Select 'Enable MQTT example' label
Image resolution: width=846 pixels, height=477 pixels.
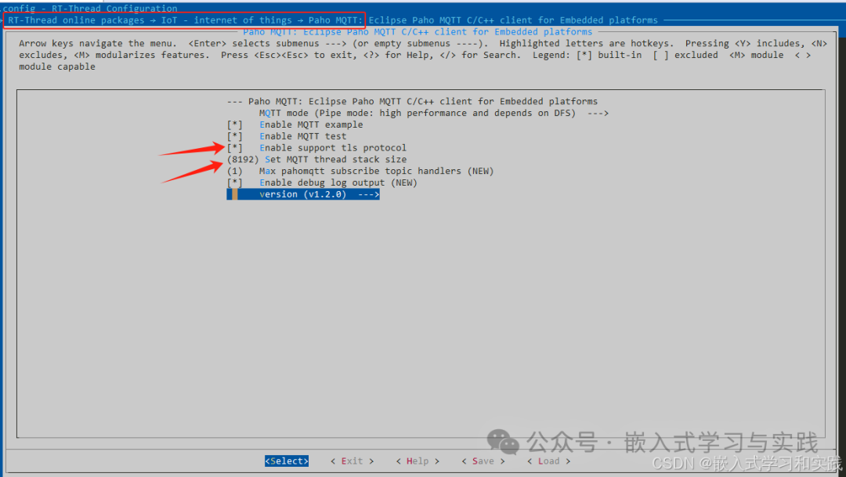tap(311, 125)
